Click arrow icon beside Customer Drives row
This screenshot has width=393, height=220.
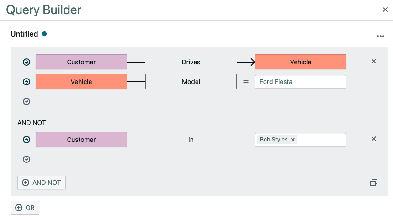[27, 62]
